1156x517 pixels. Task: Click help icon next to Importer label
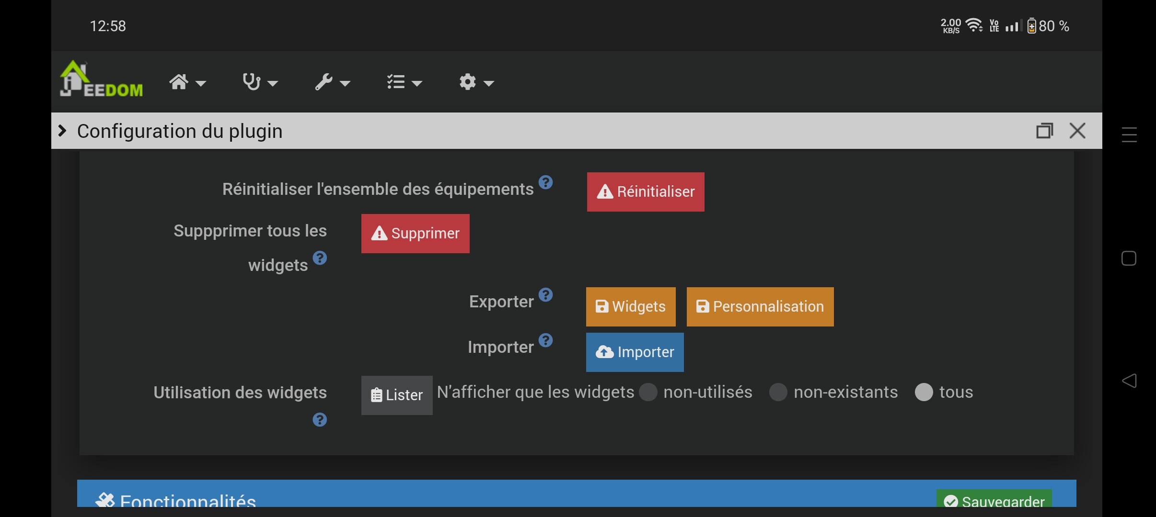click(545, 340)
